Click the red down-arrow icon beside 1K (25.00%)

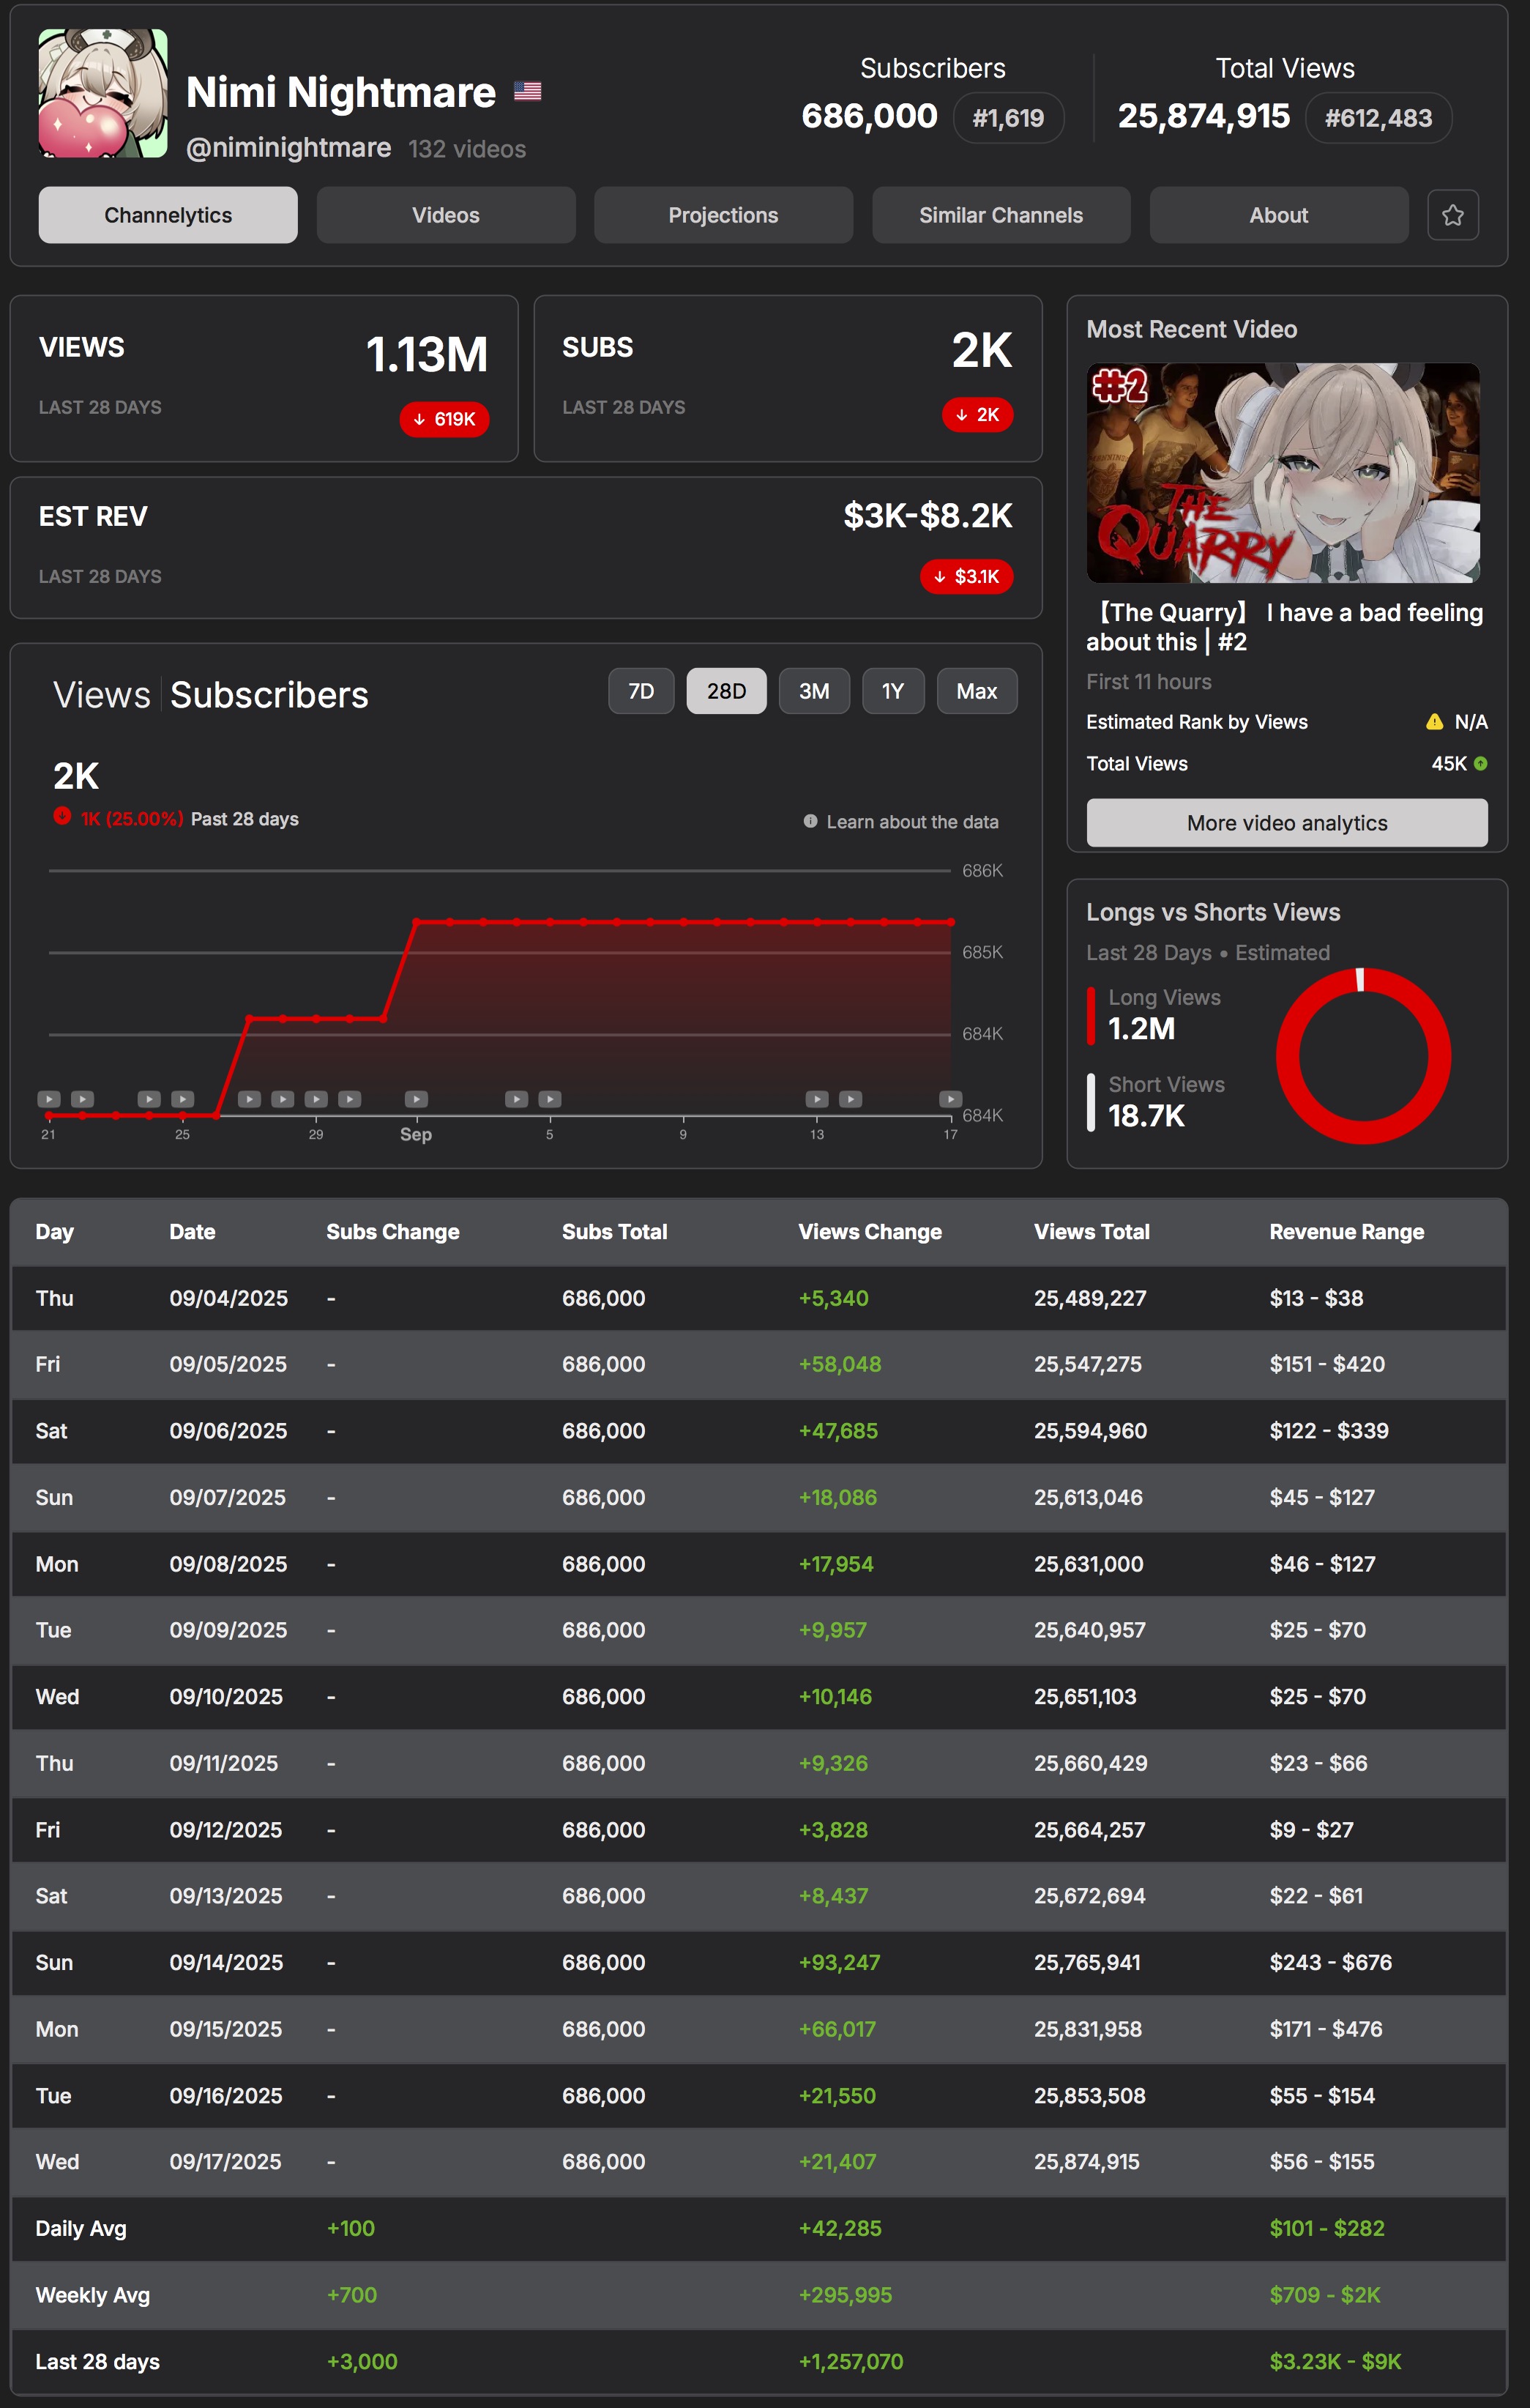[62, 816]
